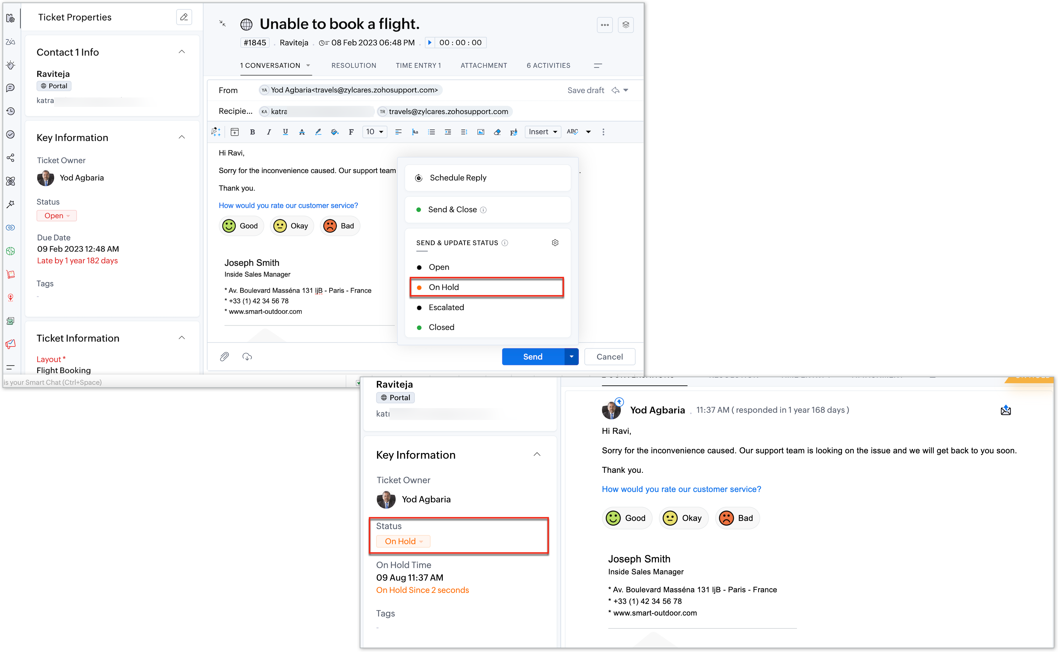The image size is (1058, 652).
Task: Click the insert image icon
Action: 481,132
